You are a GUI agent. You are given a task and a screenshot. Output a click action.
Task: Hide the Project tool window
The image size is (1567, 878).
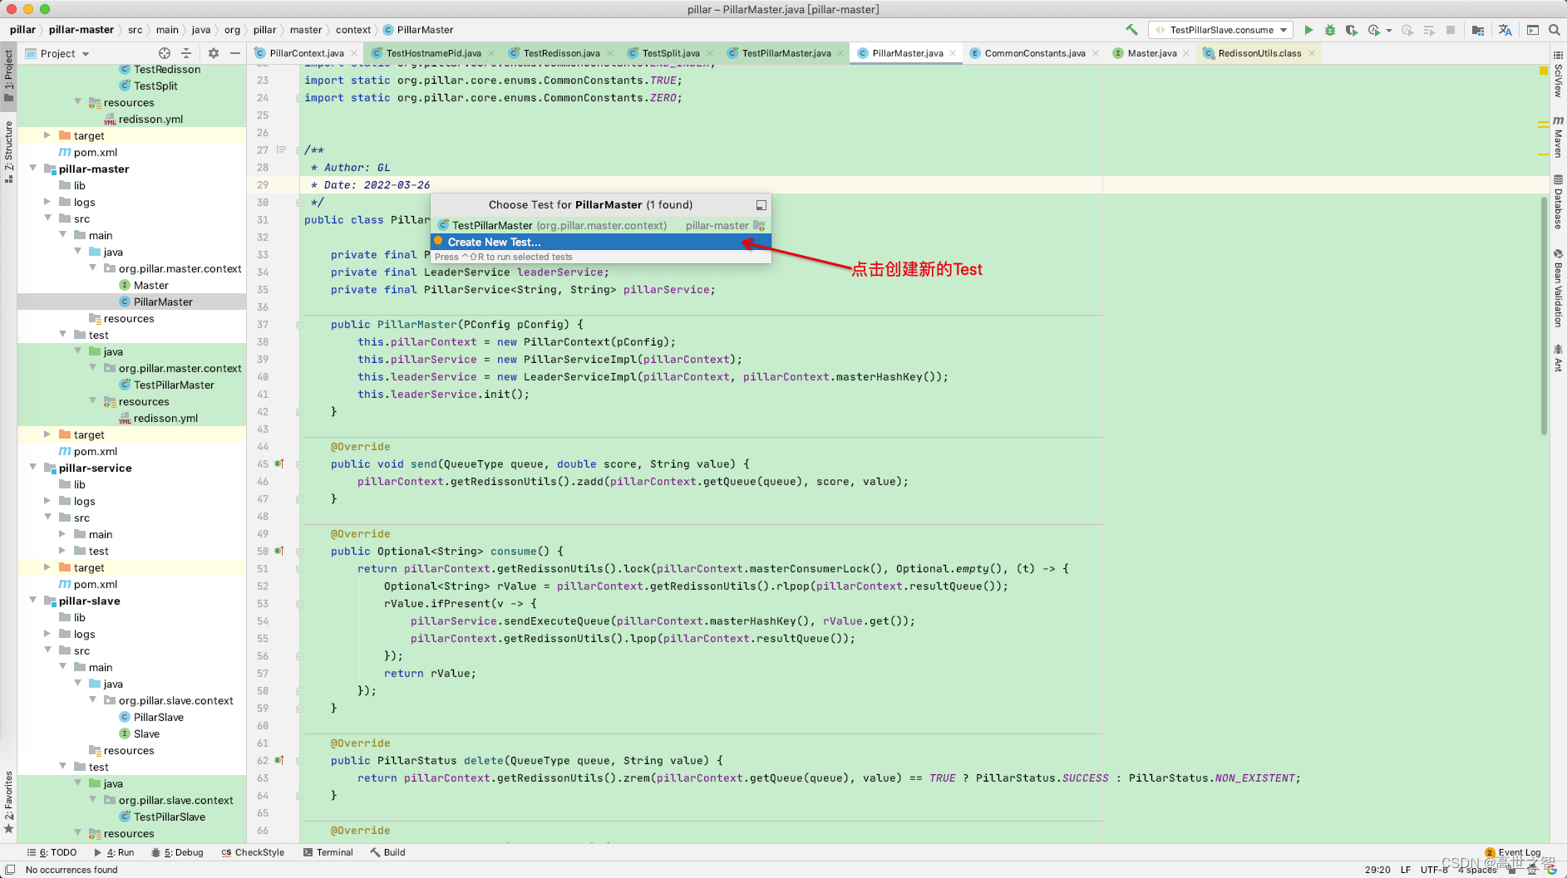click(x=235, y=53)
